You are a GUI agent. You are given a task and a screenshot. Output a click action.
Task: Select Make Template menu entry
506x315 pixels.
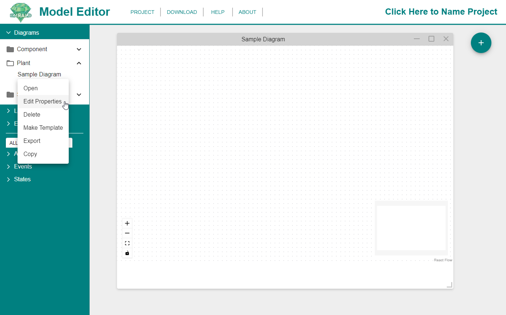(43, 128)
